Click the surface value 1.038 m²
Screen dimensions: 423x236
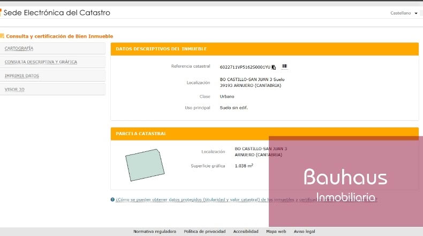(x=244, y=166)
